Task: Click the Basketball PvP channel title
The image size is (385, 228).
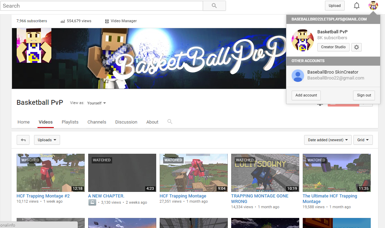Action: pyautogui.click(x=40, y=102)
